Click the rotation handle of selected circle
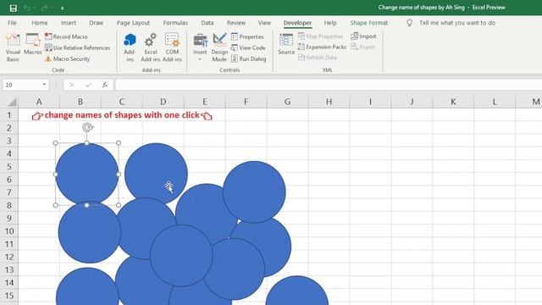Image resolution: width=542 pixels, height=305 pixels. click(x=87, y=127)
